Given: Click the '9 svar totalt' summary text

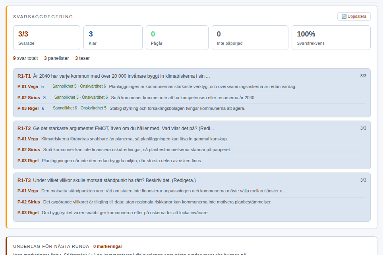Looking at the screenshot, I should click(25, 58).
